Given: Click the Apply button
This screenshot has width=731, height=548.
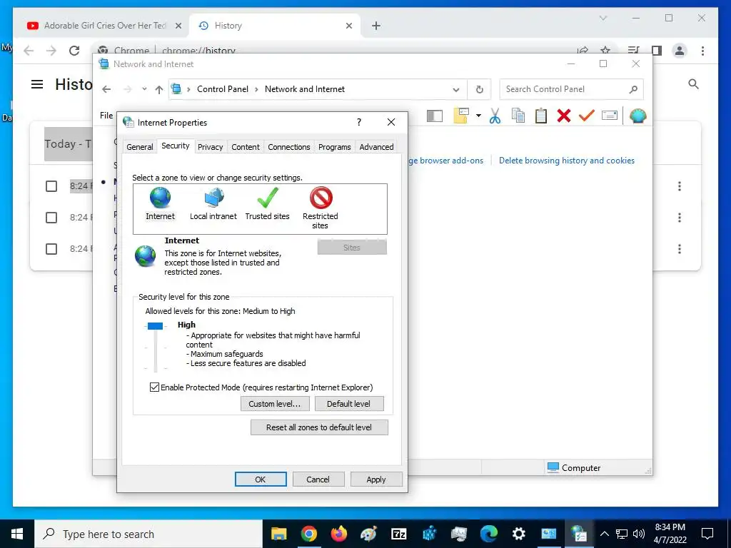Looking at the screenshot, I should tap(376, 479).
